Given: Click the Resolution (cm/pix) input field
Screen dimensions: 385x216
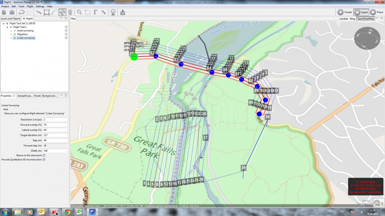Looking at the screenshot, I should tap(55, 120).
